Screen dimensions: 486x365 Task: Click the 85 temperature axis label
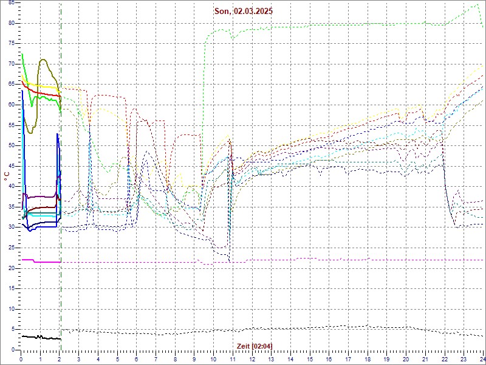(x=12, y=3)
